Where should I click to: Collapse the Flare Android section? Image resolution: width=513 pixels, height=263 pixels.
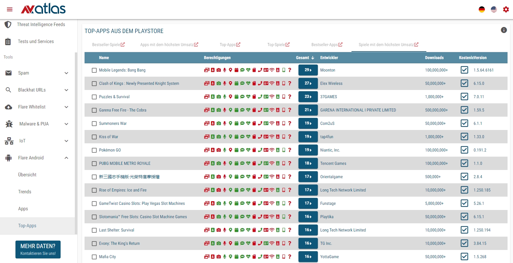click(66, 158)
